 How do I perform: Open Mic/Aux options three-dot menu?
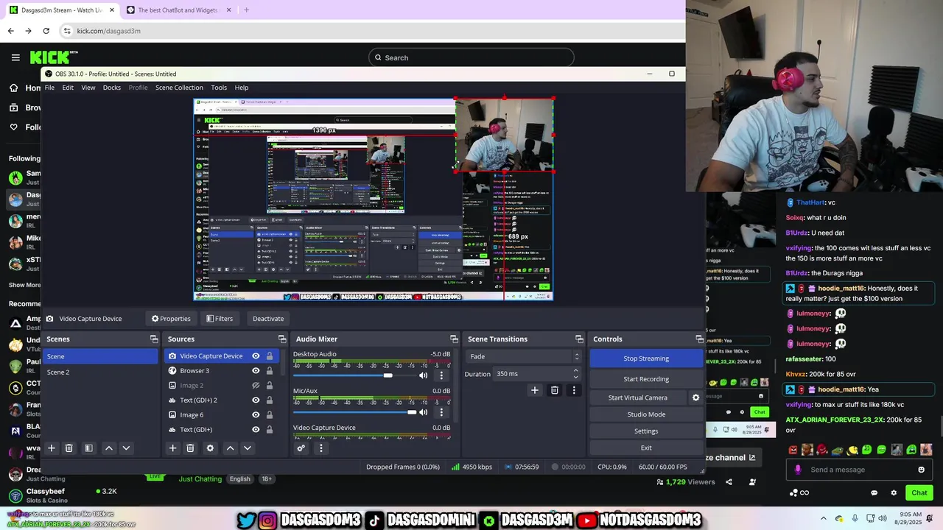(x=441, y=412)
